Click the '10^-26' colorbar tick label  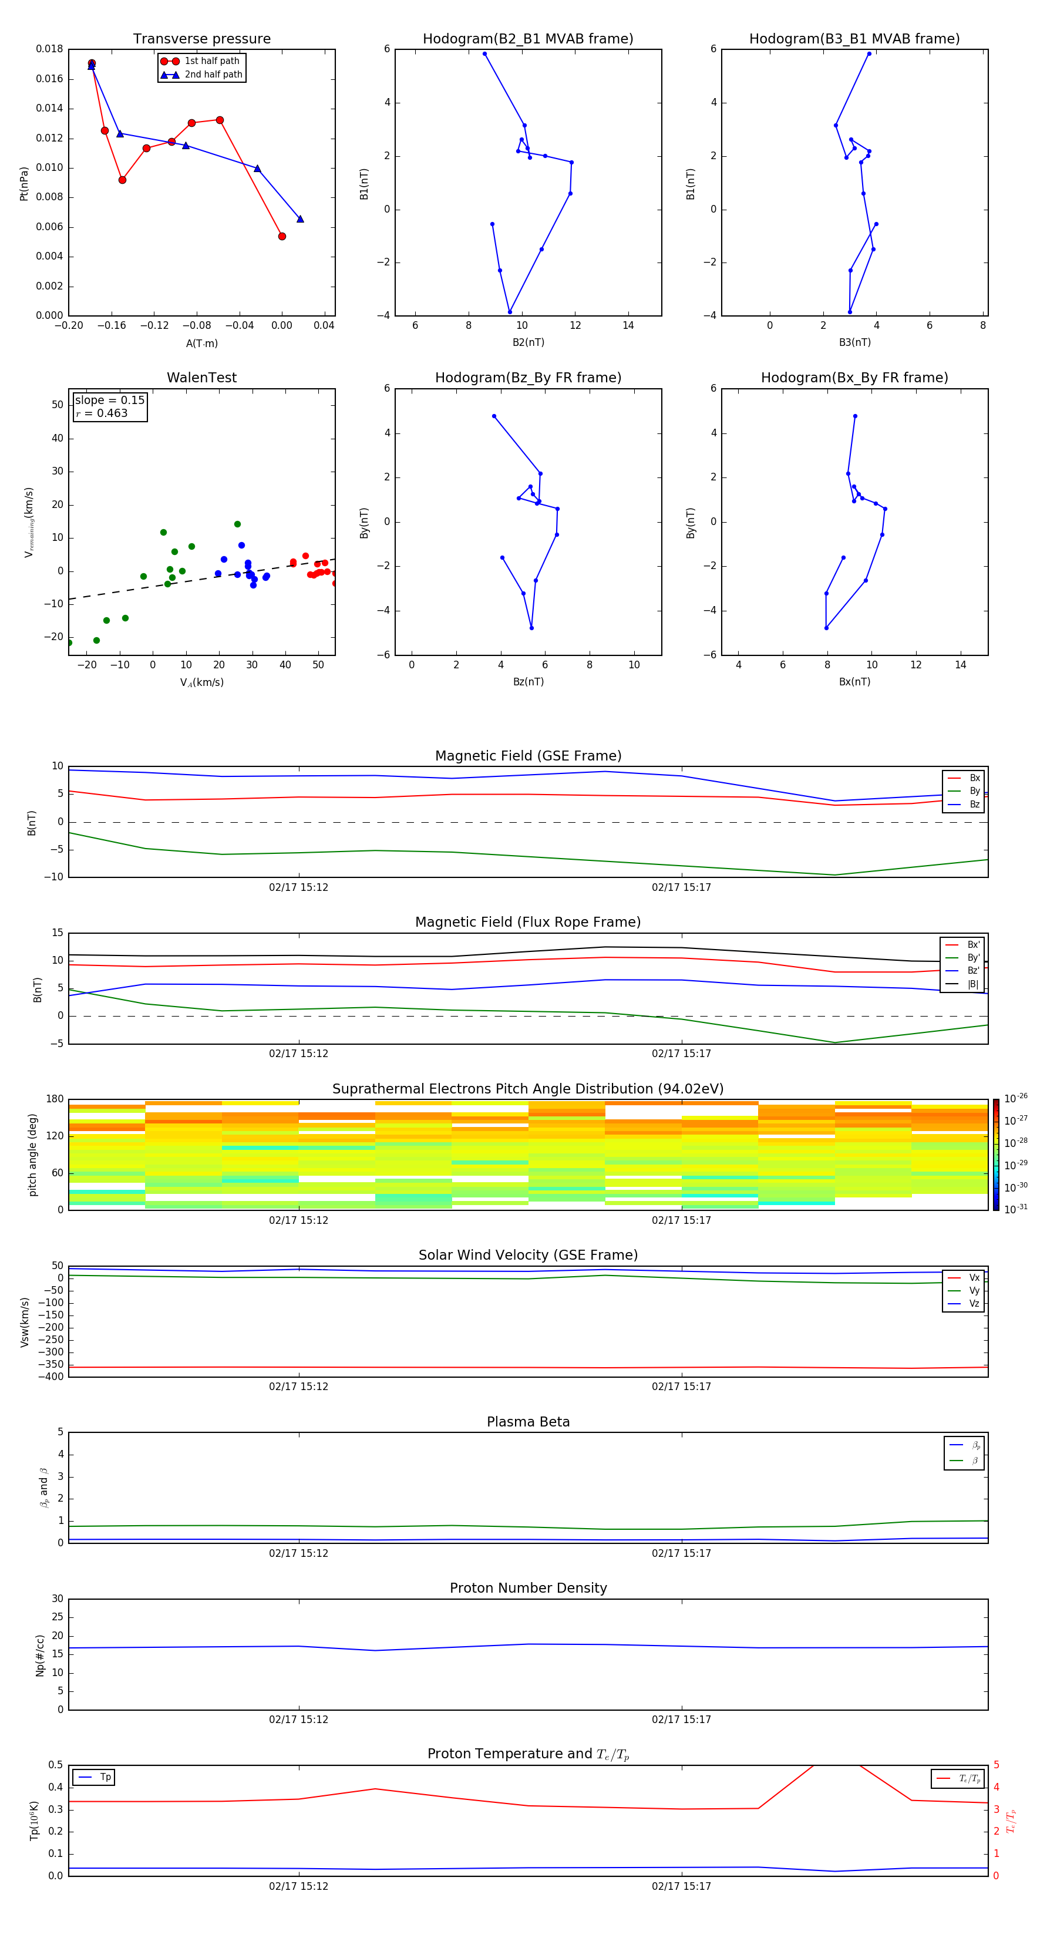[x=1016, y=1098]
